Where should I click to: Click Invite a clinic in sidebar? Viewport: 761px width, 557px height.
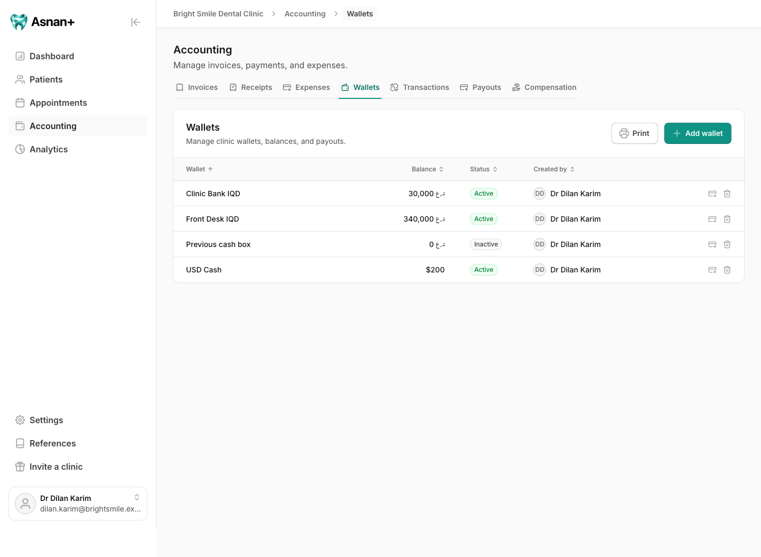pos(78,467)
